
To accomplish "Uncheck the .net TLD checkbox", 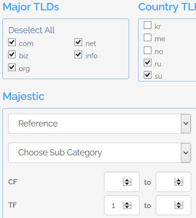I will pyautogui.click(x=78, y=42).
